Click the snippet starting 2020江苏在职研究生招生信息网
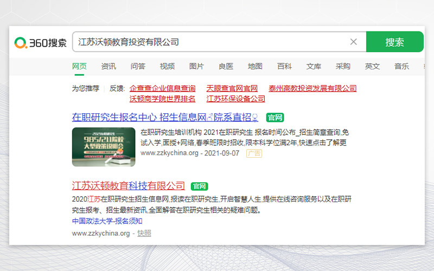This screenshot has height=271, width=434. [x=212, y=205]
